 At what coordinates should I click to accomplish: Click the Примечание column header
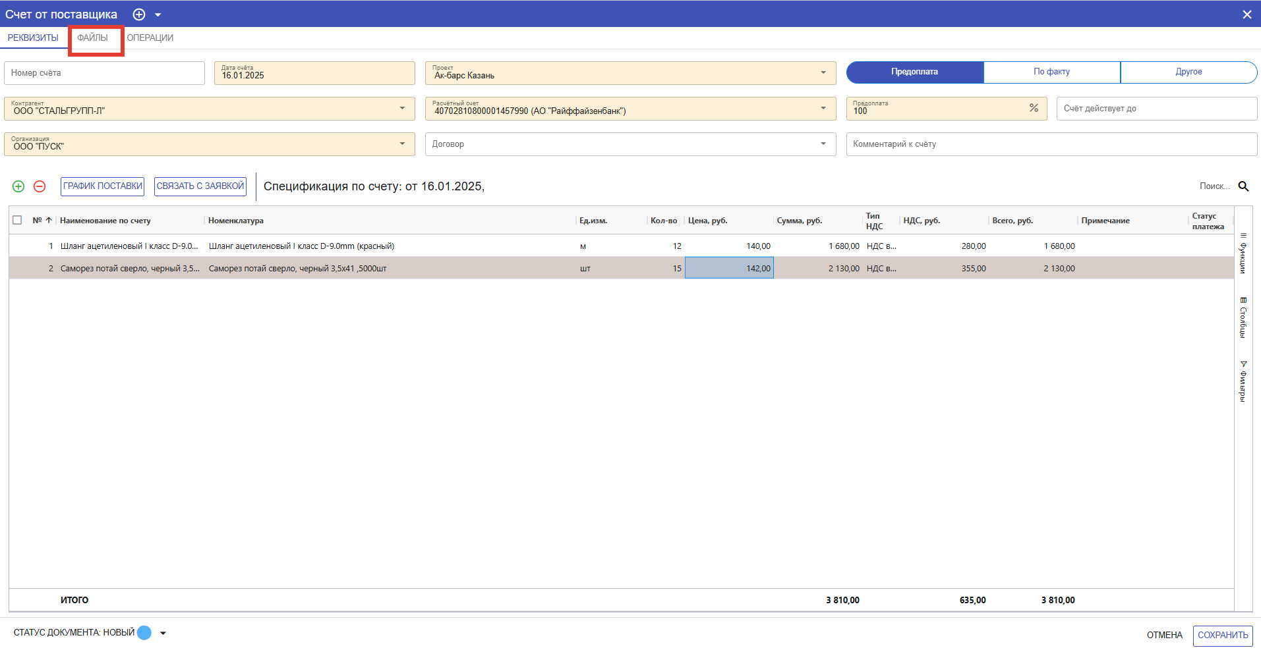point(1105,221)
